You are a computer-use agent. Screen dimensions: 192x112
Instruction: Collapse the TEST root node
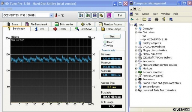click(x=131, y=25)
